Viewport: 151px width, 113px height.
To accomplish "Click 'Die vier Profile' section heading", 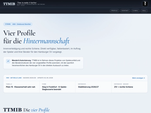I will 37,110.
